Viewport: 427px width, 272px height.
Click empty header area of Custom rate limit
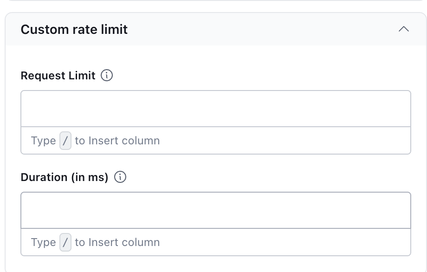click(260, 30)
